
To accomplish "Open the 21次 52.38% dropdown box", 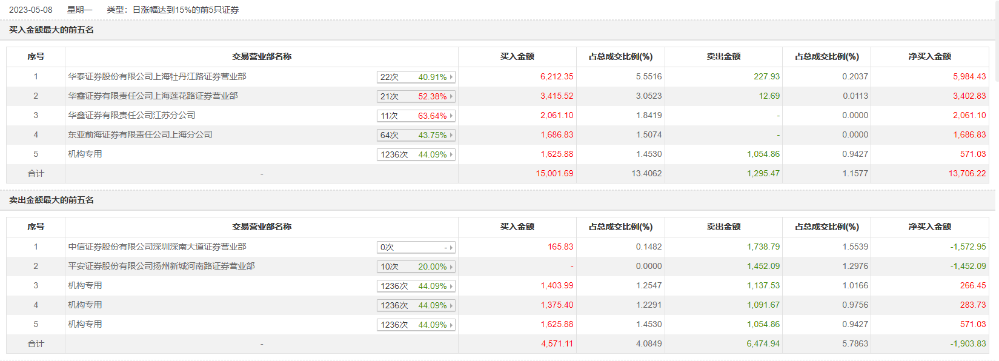I will [x=416, y=96].
